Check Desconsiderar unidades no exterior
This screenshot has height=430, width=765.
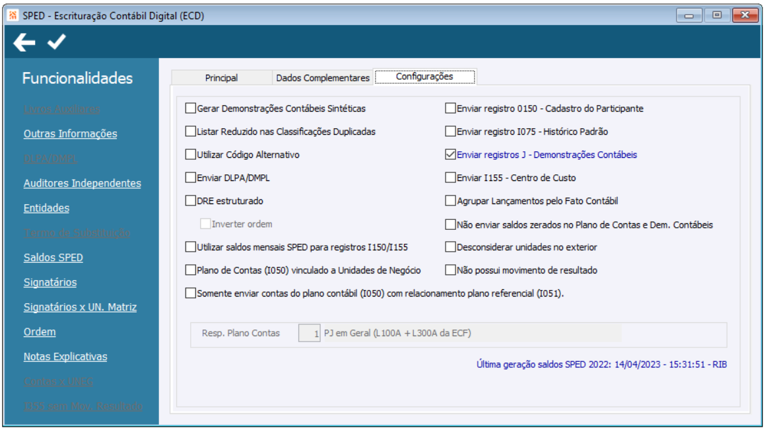point(450,247)
